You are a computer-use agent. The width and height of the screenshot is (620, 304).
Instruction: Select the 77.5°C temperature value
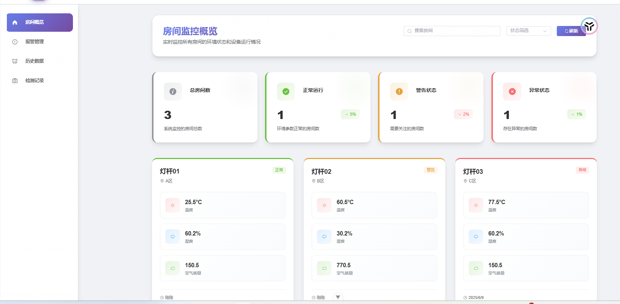[497, 202]
